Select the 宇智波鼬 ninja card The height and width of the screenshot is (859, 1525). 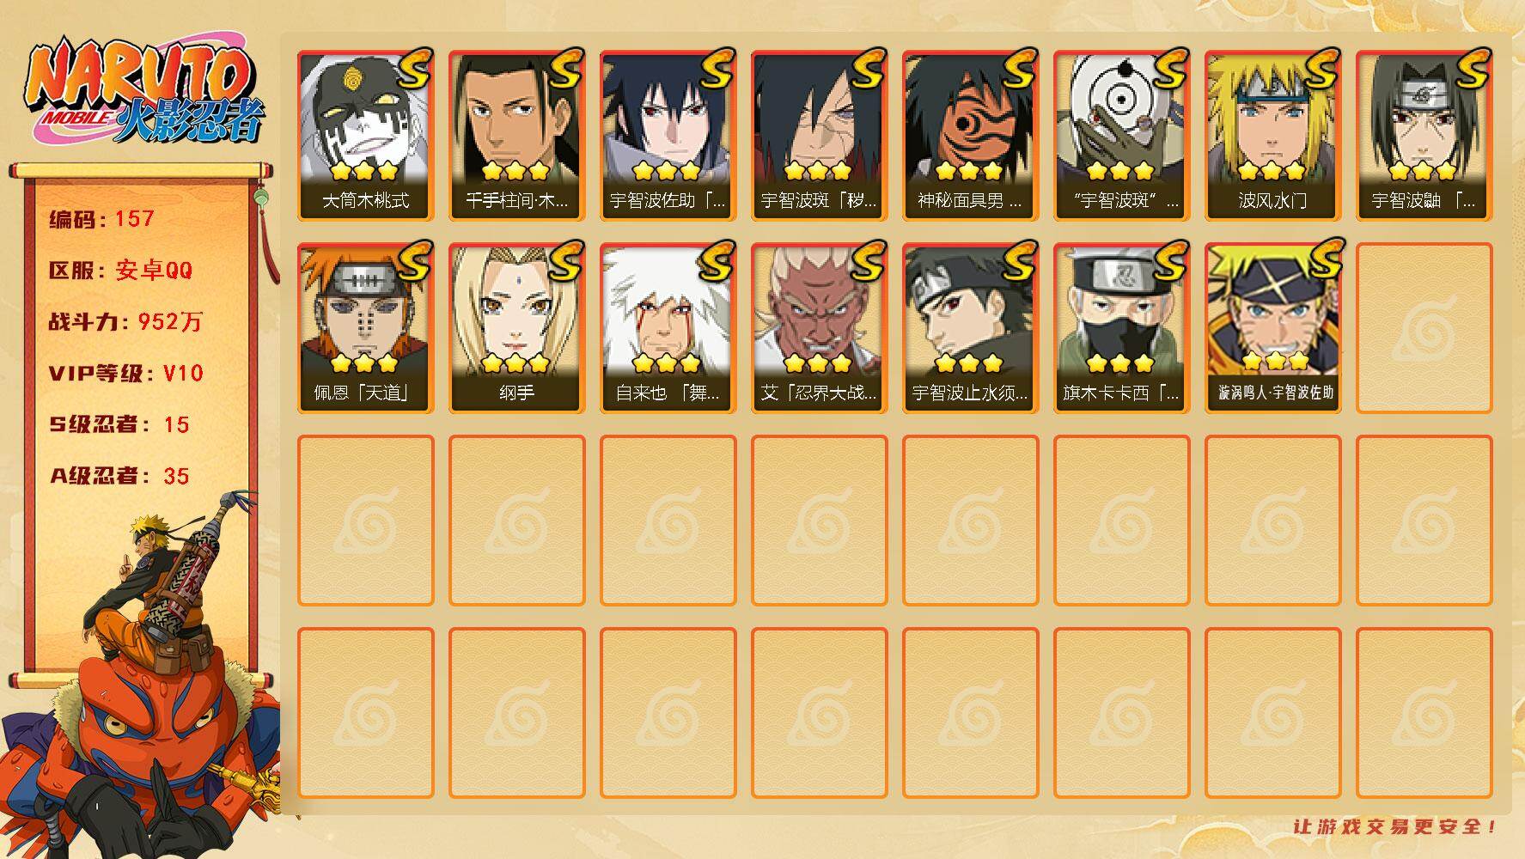[x=1424, y=135]
